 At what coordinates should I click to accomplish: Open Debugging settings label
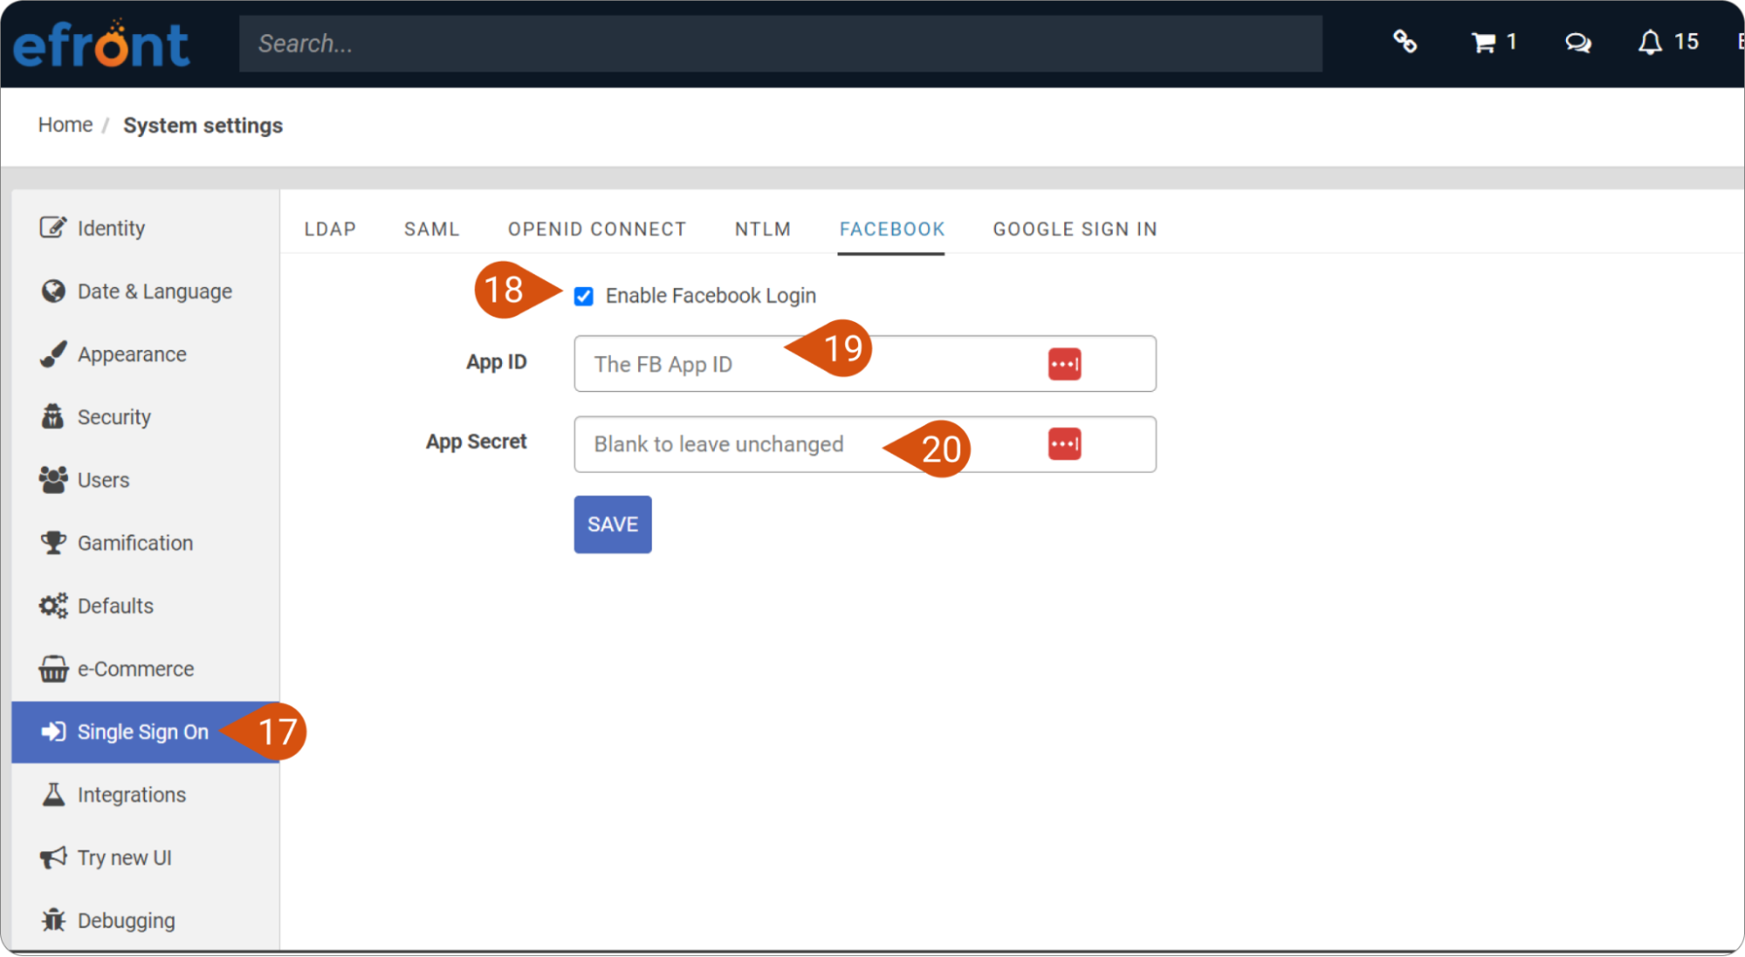[127, 920]
